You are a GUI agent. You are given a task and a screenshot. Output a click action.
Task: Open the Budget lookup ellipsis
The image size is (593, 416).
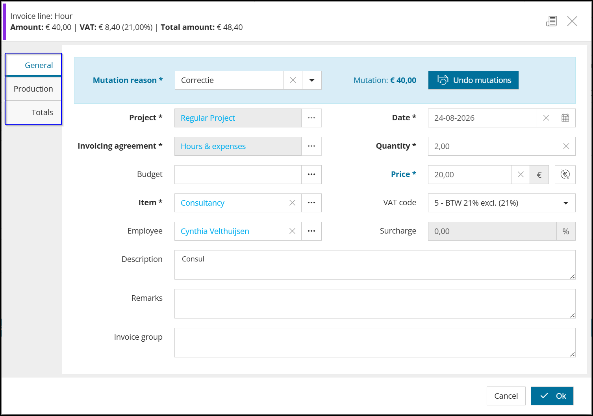311,175
